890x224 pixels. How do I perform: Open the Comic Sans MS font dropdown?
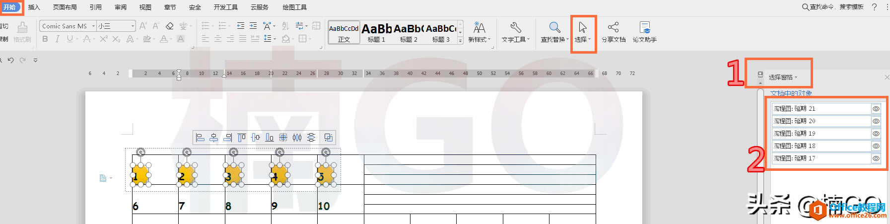(x=93, y=26)
